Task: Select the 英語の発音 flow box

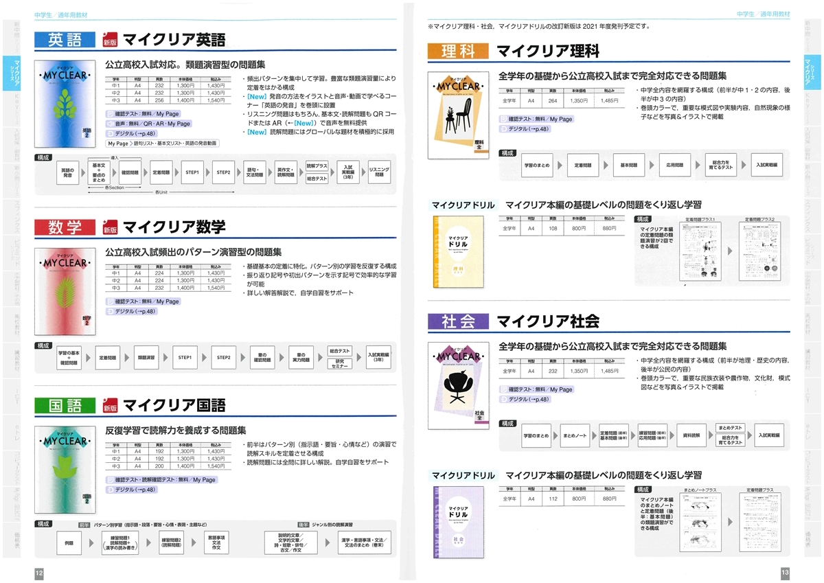Action: coord(67,174)
